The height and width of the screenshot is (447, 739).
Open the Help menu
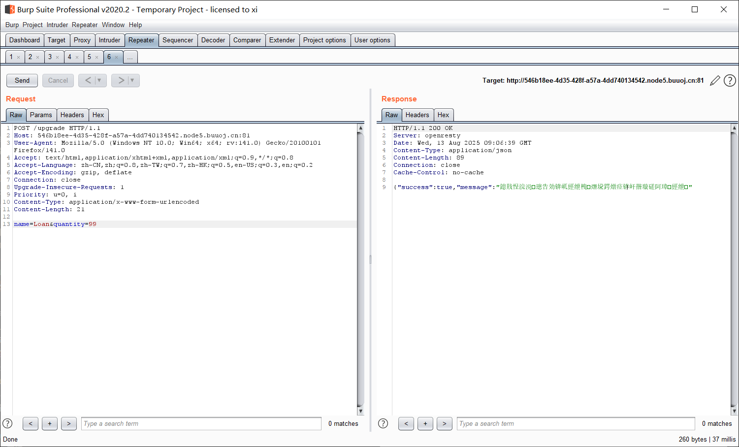pyautogui.click(x=135, y=25)
